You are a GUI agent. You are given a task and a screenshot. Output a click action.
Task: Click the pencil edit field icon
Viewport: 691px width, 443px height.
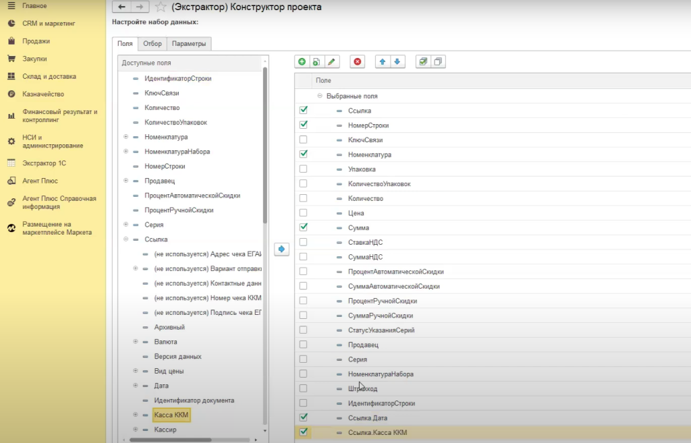[331, 61]
